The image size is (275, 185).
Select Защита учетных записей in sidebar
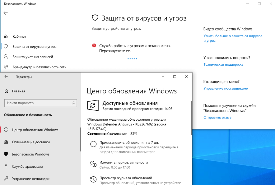pos(32,57)
